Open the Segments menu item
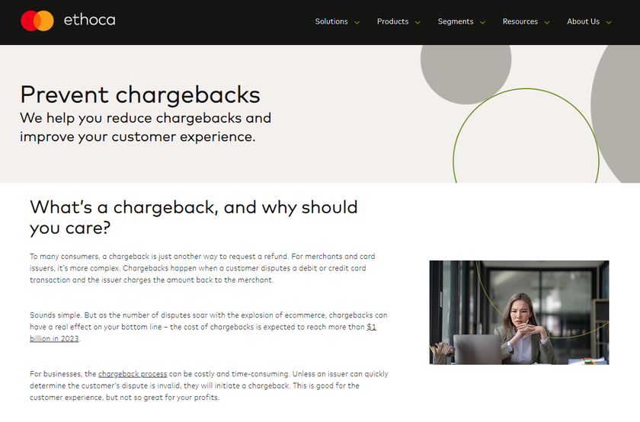This screenshot has width=640, height=422. [456, 21]
